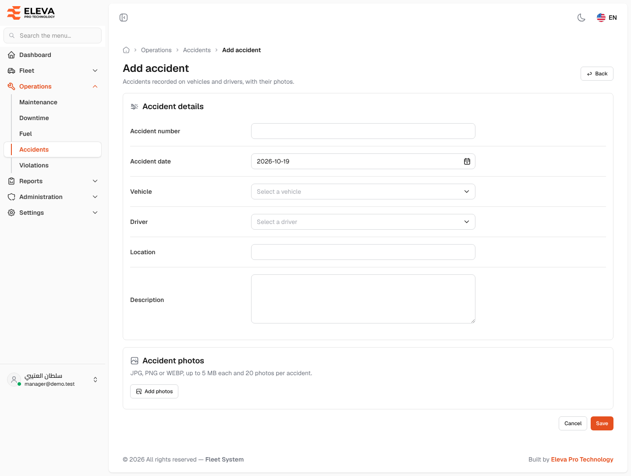This screenshot has width=631, height=476.
Task: Click the Reports clipboard icon
Action: pyautogui.click(x=11, y=181)
